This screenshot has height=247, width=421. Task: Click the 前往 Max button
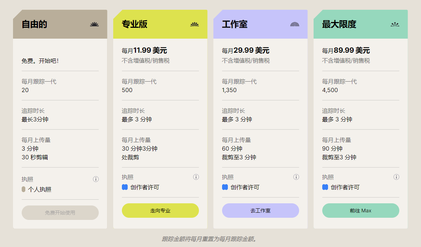(x=361, y=211)
